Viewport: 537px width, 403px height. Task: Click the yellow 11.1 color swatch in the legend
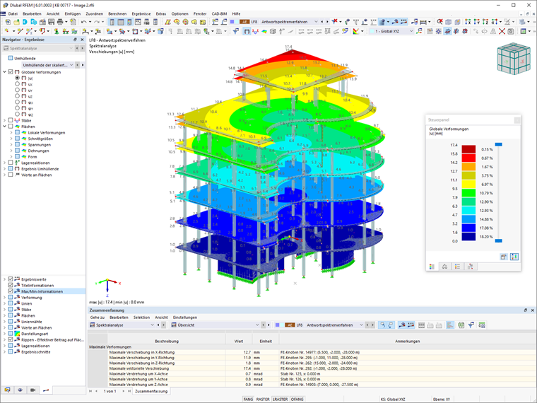point(468,185)
